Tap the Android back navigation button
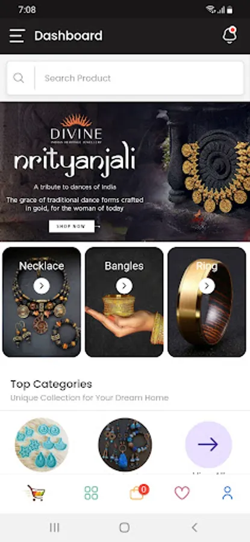This screenshot has height=542, width=250. pyautogui.click(x=195, y=528)
